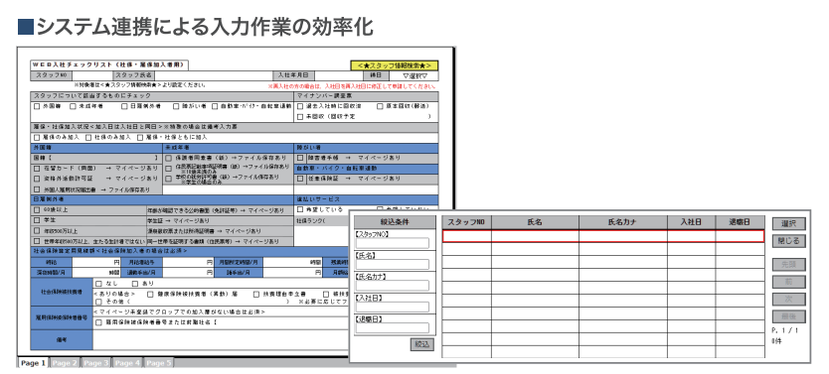
Task: Click the 閉じる button
Action: point(789,241)
